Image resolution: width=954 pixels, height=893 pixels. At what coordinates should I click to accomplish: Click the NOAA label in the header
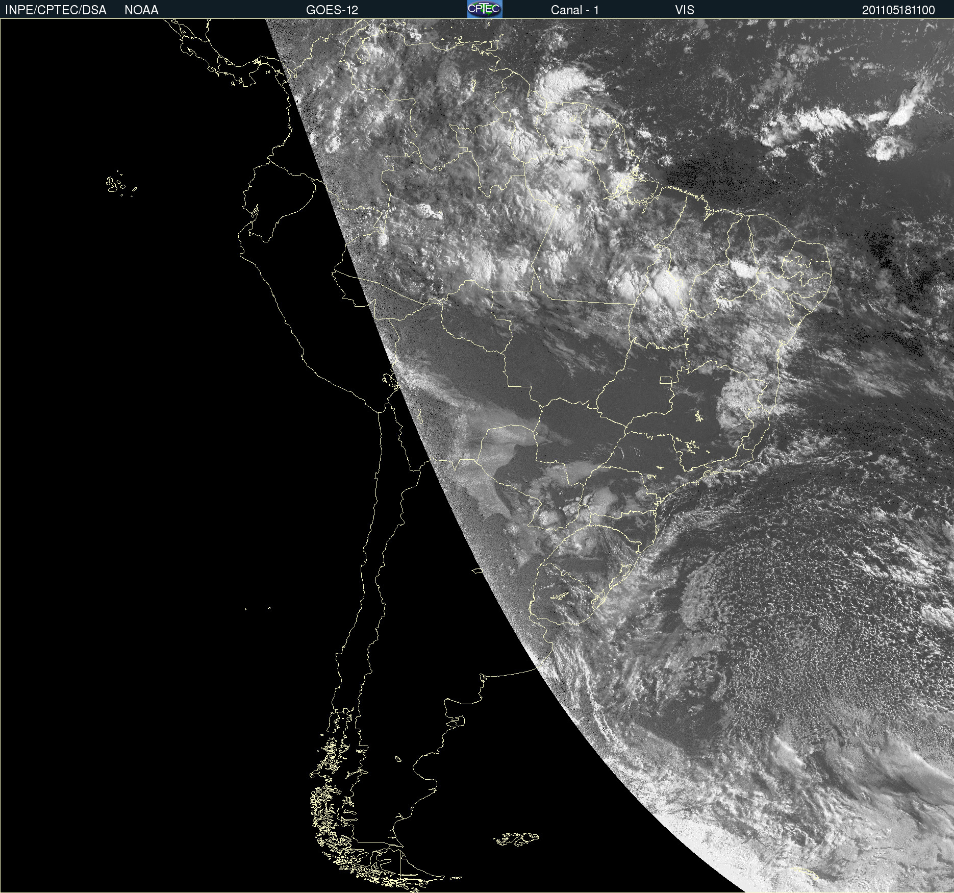coord(141,10)
